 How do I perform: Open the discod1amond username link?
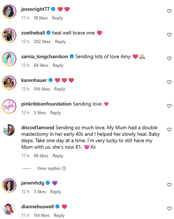(x=38, y=128)
